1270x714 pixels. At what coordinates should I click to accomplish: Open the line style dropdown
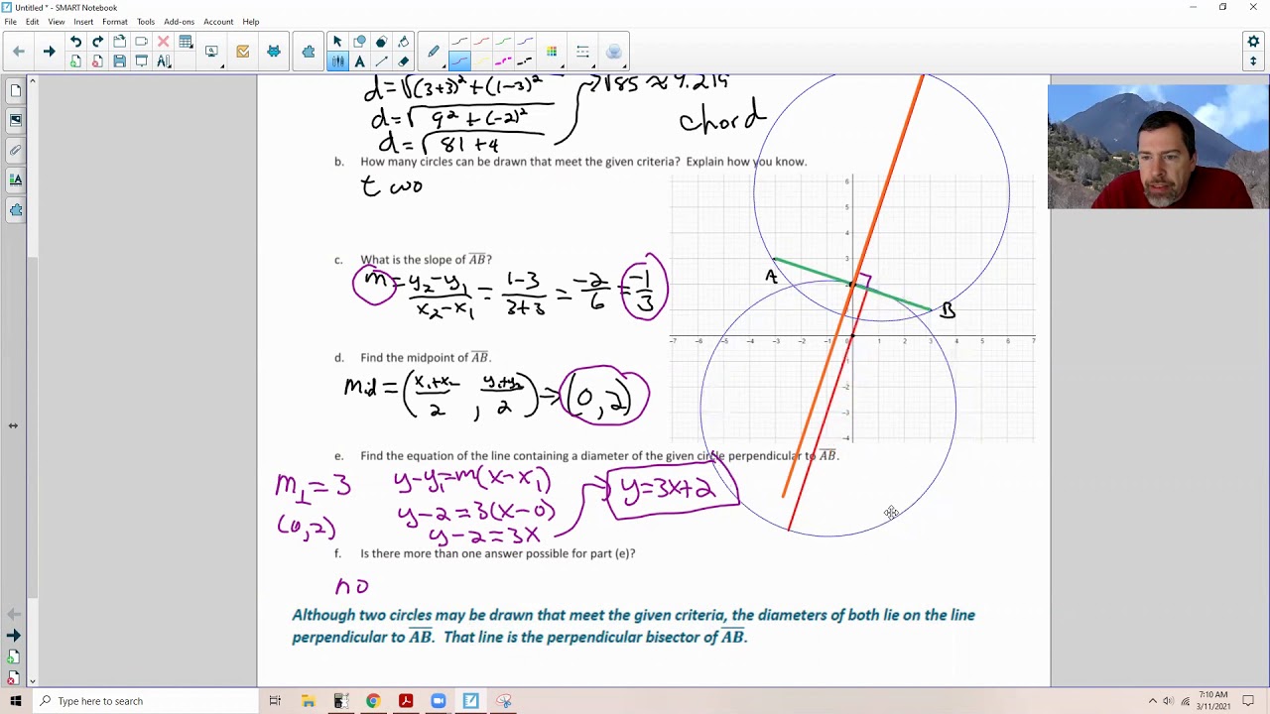[x=583, y=52]
